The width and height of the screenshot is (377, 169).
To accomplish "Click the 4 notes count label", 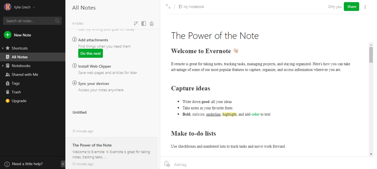I will 78,23.
